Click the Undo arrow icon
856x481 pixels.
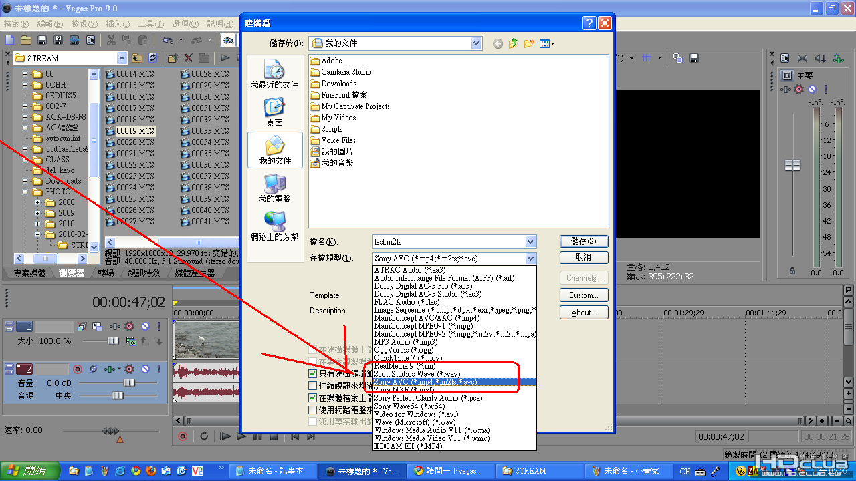coord(167,41)
